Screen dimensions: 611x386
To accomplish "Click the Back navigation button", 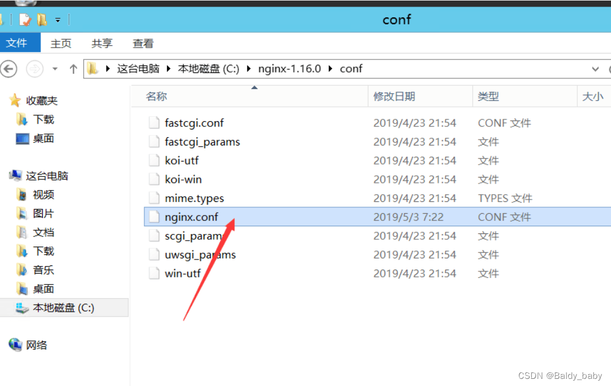I will tap(9, 69).
